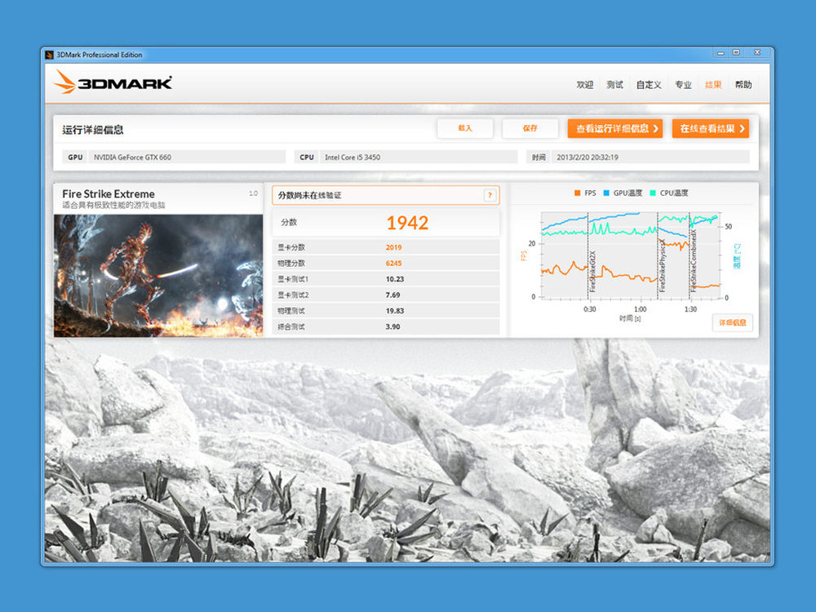Screen dimensions: 816x612
Task: Switch to the 欢迎 tab
Action: pos(584,85)
